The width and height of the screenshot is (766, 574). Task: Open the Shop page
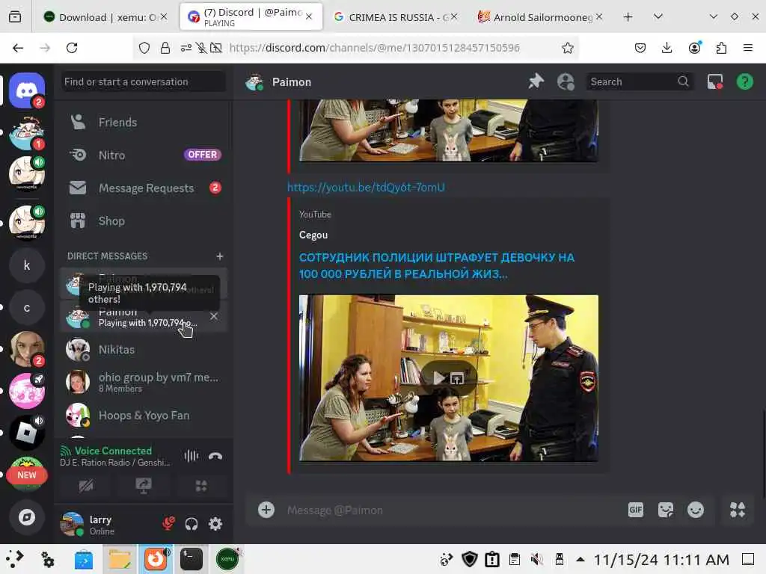[x=144, y=220]
